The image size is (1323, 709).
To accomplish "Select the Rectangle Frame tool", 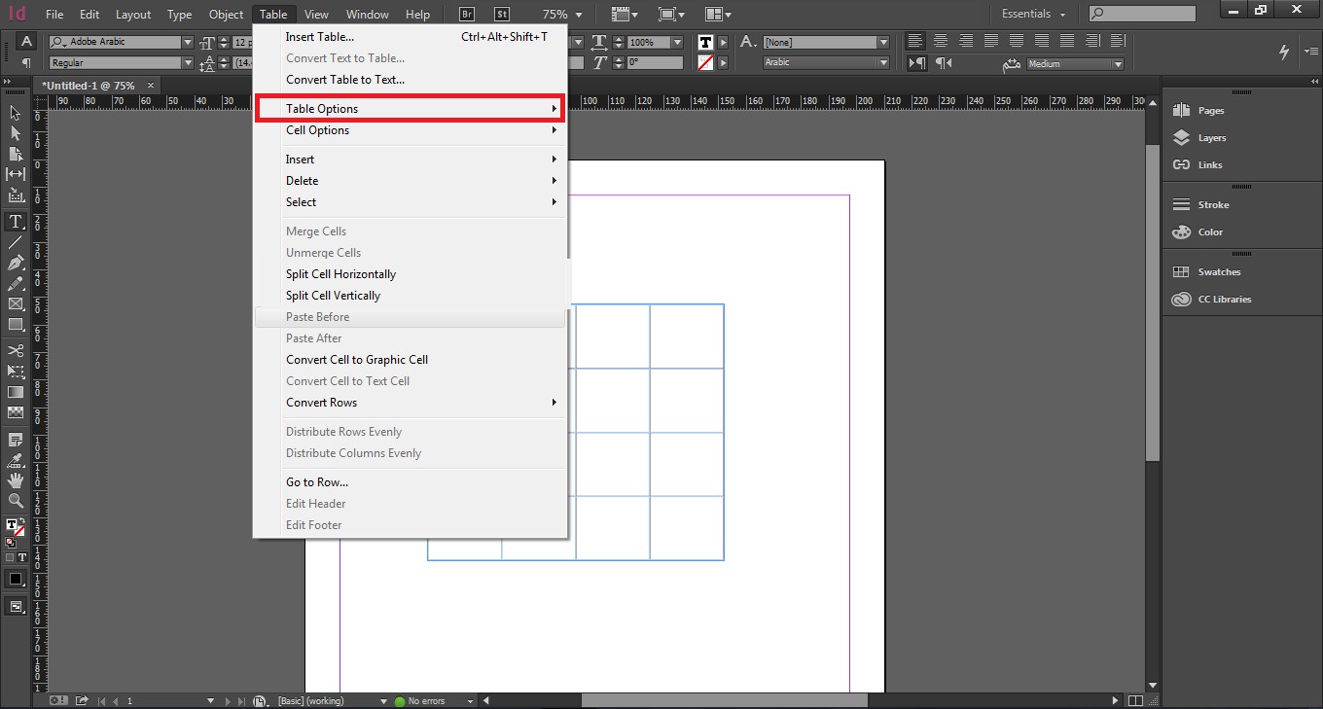I will (x=15, y=304).
